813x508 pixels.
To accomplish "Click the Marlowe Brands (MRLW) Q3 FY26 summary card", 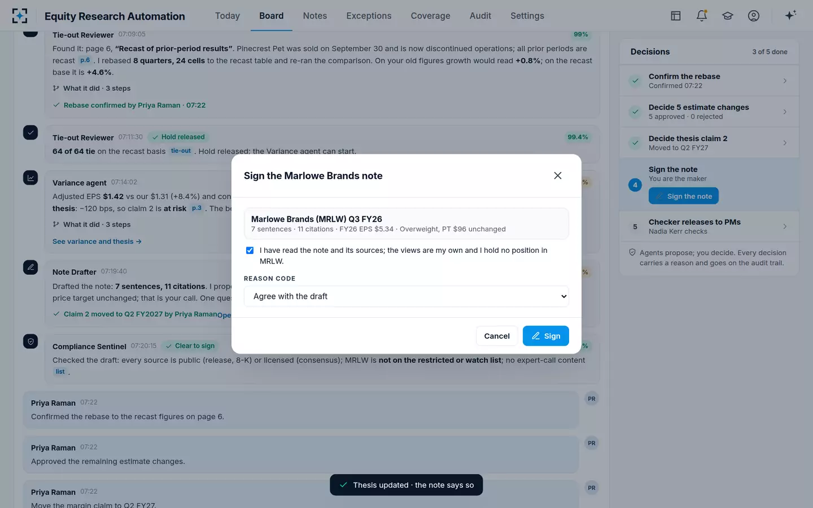I will (x=406, y=224).
